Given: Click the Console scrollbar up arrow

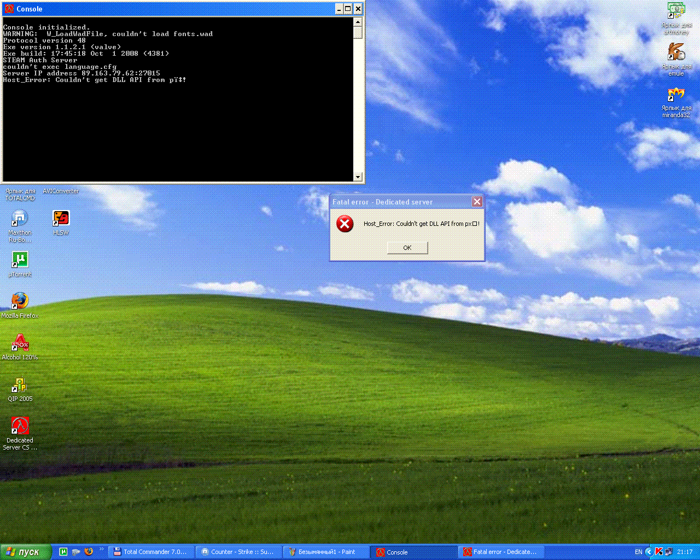Looking at the screenshot, I should (358, 22).
